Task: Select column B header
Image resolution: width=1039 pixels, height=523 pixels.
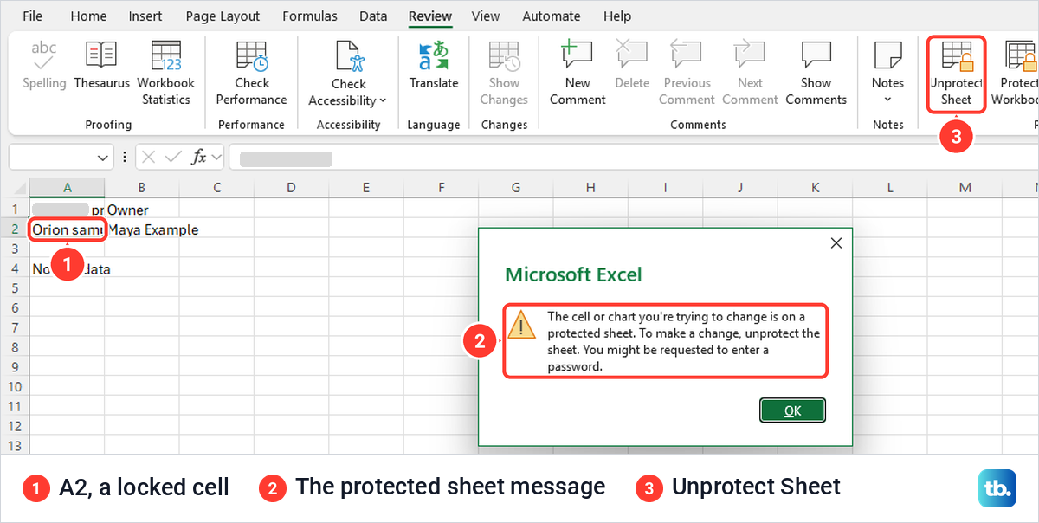Action: click(x=142, y=187)
